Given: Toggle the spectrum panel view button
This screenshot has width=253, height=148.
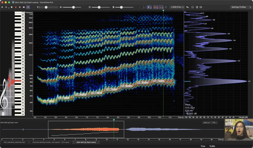Looking at the screenshot, I should [x=160, y=7].
